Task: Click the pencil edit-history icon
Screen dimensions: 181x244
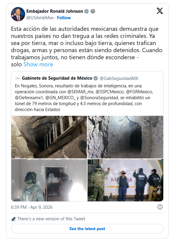Action: [x=14, y=219]
